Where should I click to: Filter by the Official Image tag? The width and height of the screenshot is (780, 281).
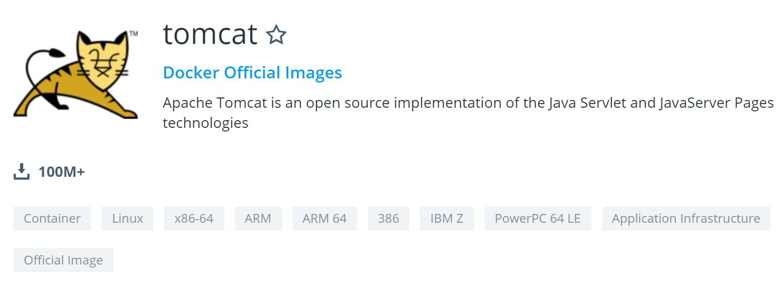click(63, 260)
